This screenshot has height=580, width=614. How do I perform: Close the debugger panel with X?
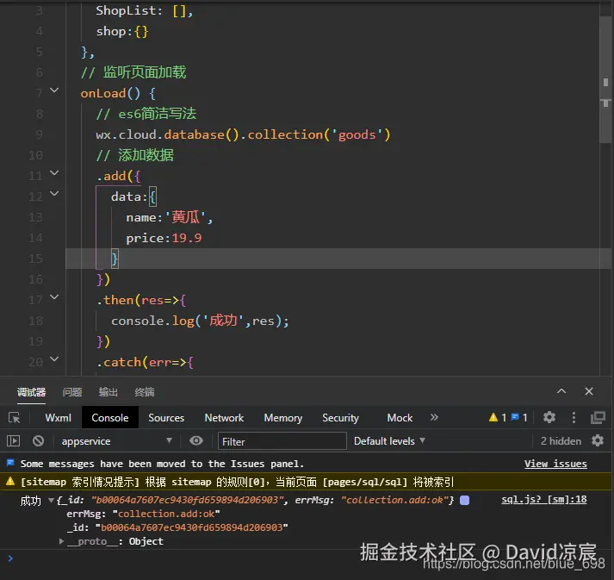589,391
